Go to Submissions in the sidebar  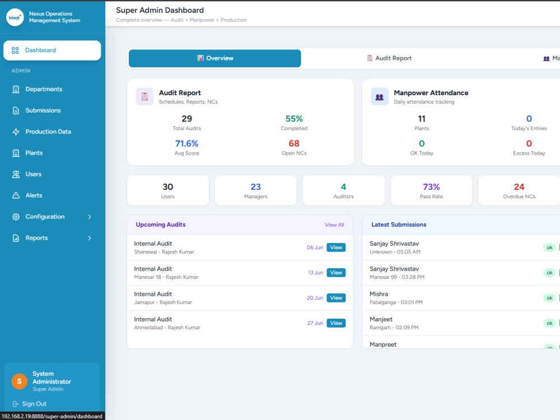point(52,111)
